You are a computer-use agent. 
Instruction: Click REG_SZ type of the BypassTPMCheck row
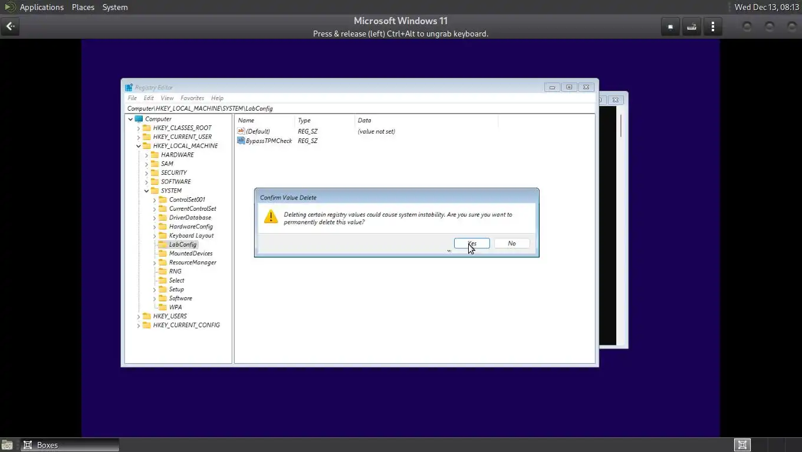307,141
